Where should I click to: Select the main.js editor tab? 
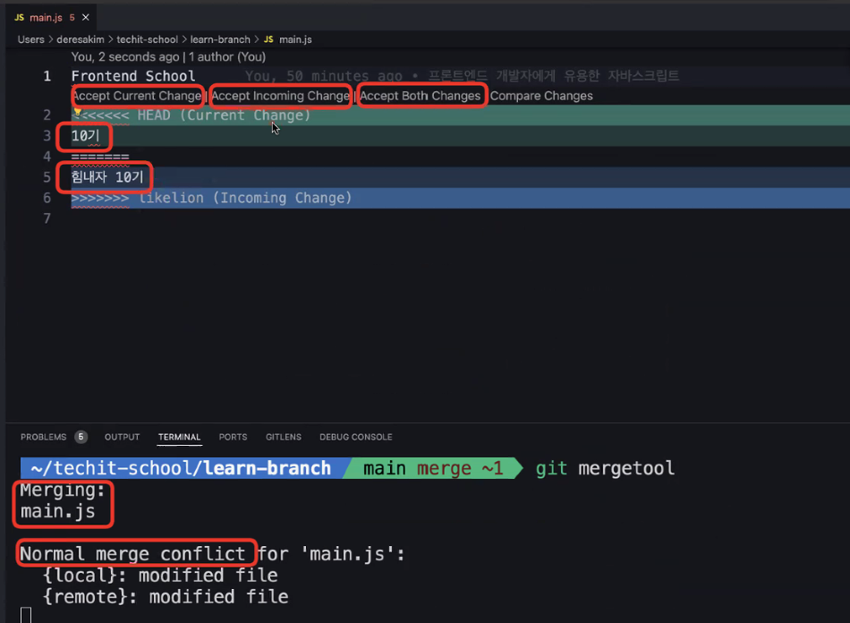52,17
